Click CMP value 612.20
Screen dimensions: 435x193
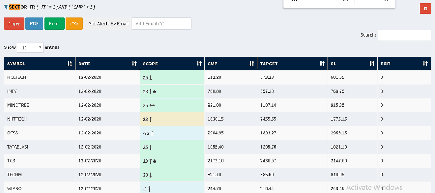coord(214,77)
